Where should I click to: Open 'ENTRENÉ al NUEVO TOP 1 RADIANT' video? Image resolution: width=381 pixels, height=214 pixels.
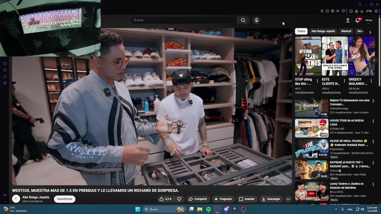pos(312,170)
